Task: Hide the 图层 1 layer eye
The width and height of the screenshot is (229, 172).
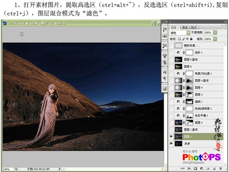Action: (x=171, y=137)
